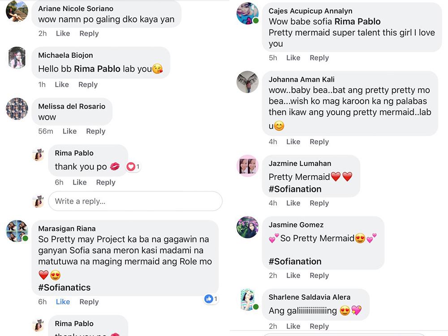This screenshot has width=448, height=336.
Task: Click the heart reaction on Rima Pablo's reply
Action: click(131, 167)
